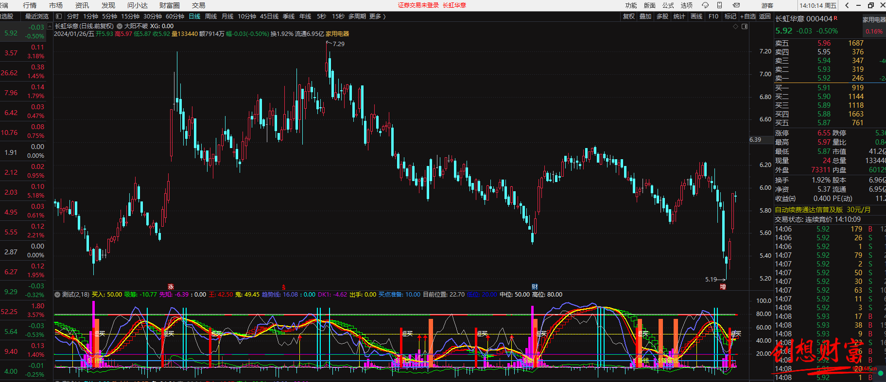Viewport: 886px width, 382px height.
Task: Open the 交易 menu
Action: [198, 5]
